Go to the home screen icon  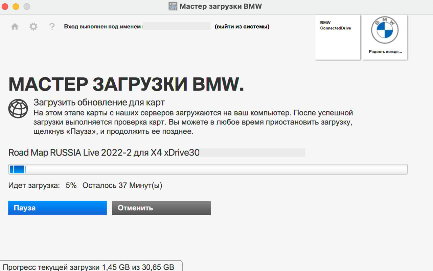coord(15,27)
